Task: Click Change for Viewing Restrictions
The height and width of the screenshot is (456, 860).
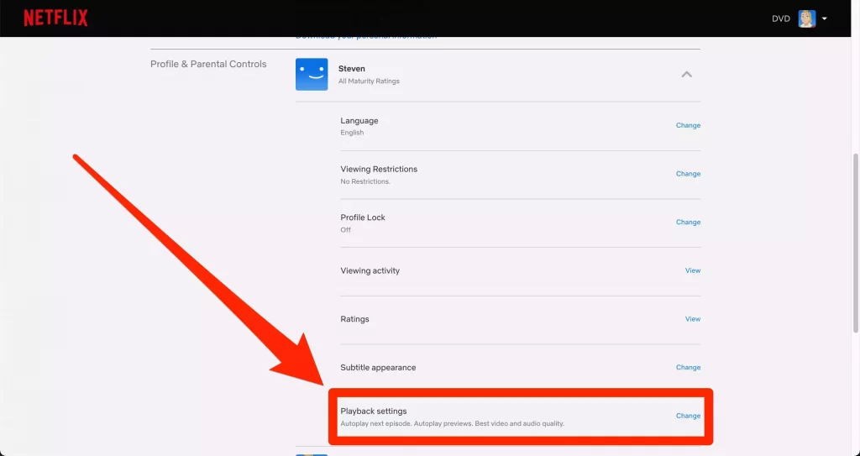Action: pyautogui.click(x=688, y=174)
